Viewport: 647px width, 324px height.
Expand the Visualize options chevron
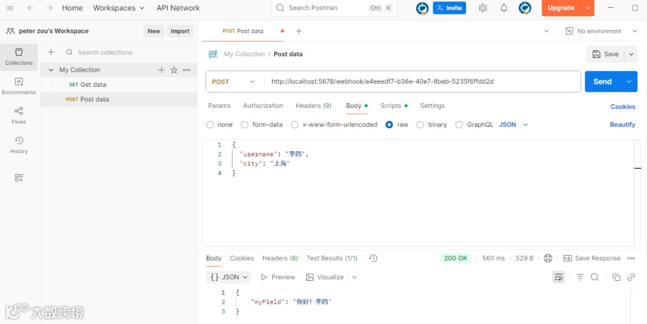[355, 277]
